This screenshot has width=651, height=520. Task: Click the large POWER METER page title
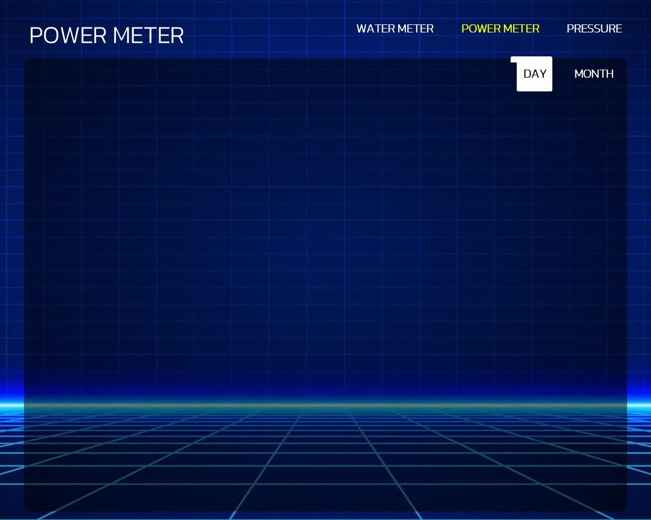107,36
